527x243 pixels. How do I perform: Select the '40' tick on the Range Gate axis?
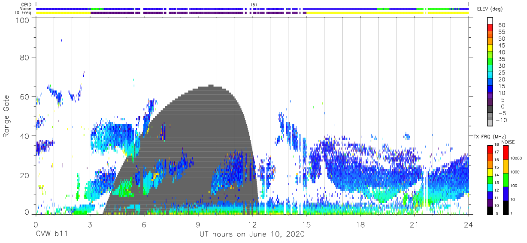[25, 136]
